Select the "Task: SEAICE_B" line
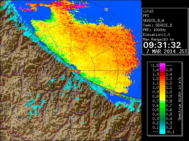Viewport: 189px width, 141px height. (x=157, y=25)
